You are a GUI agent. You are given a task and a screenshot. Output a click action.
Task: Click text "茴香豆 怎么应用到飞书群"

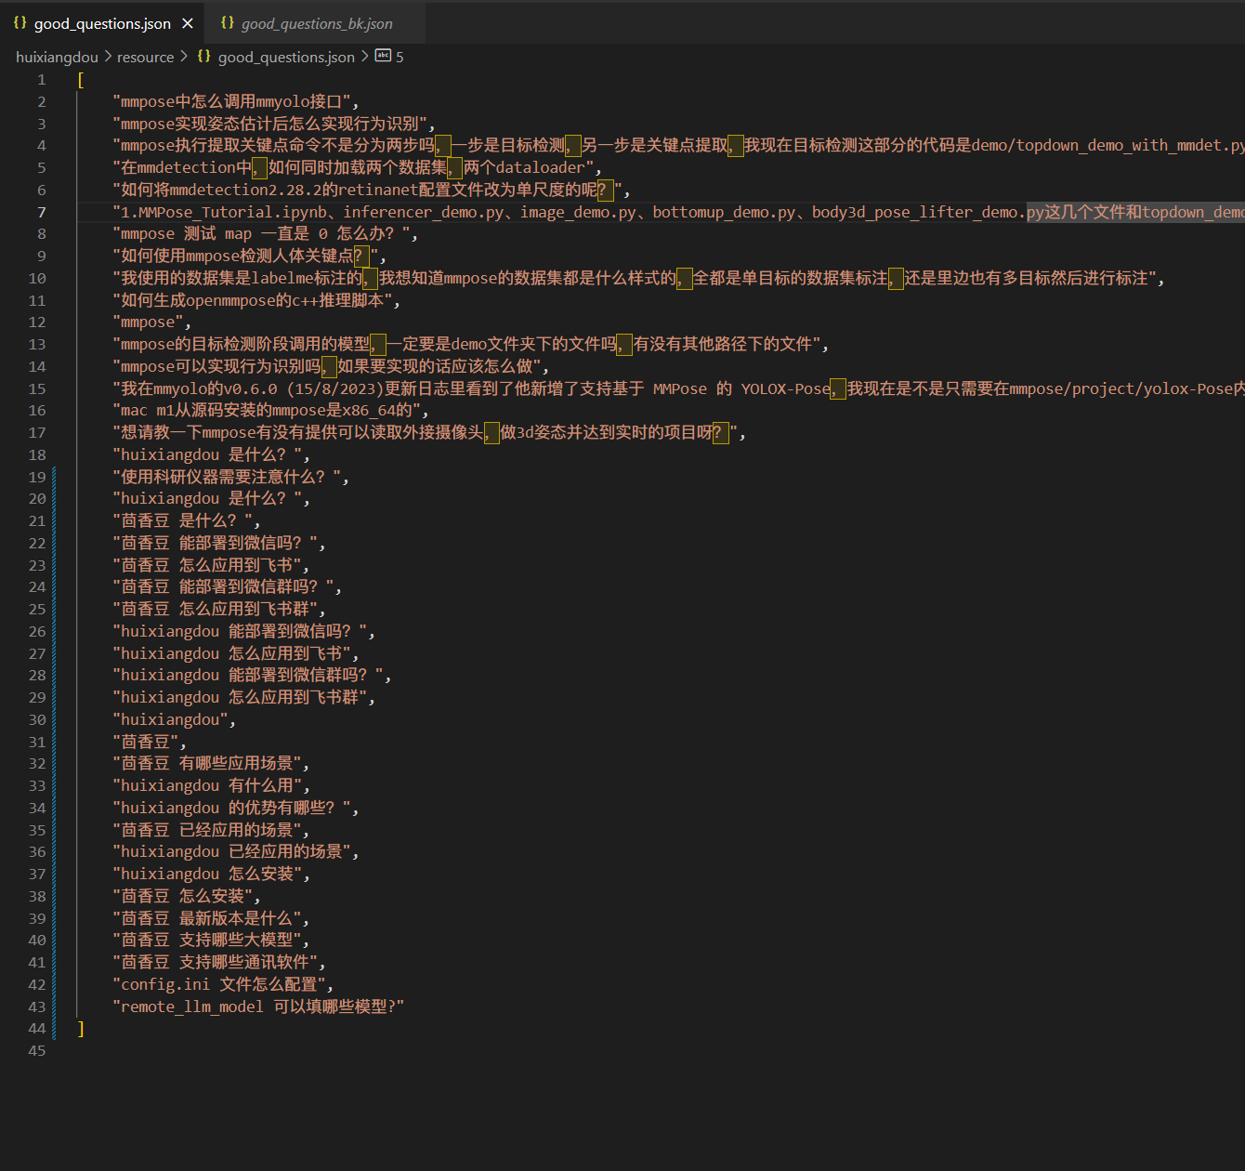coord(219,610)
